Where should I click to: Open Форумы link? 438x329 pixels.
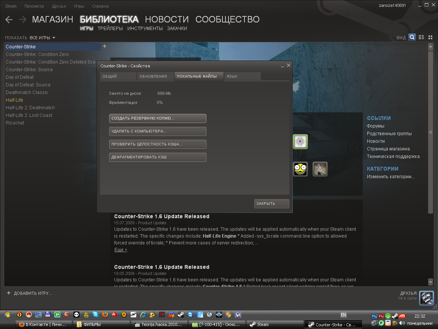375,126
